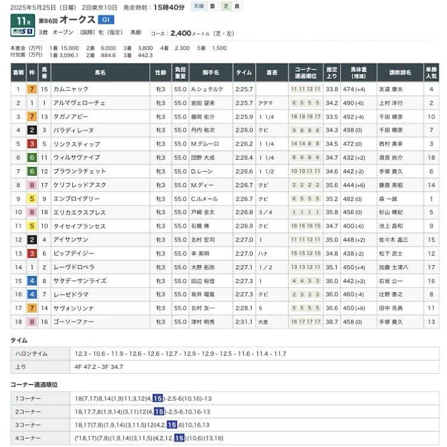Click margin アタマ in second-place row

point(265,103)
